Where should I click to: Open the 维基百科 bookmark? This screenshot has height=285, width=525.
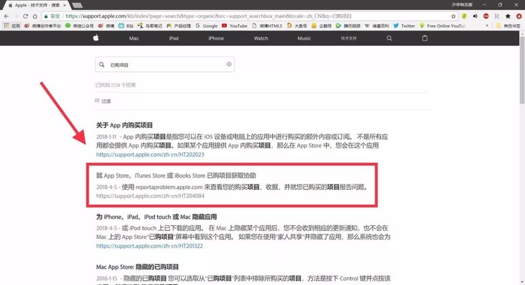click(x=377, y=26)
